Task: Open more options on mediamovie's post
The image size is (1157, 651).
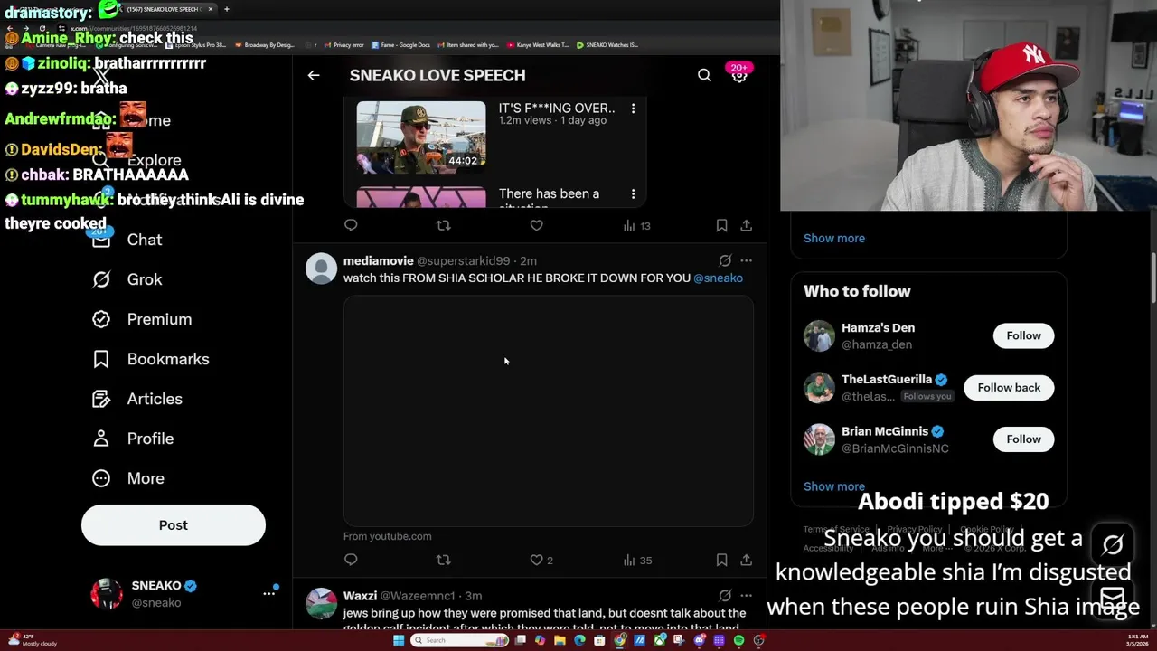Action: coord(746,260)
